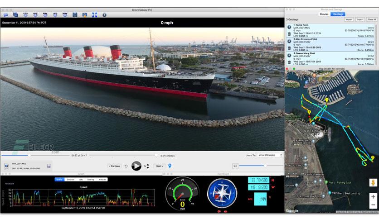Switch to the Movies tab
Viewport: 379px width, 219px height.
pos(324,14)
